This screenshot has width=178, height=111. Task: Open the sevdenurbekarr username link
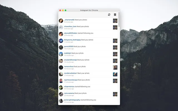(71, 73)
